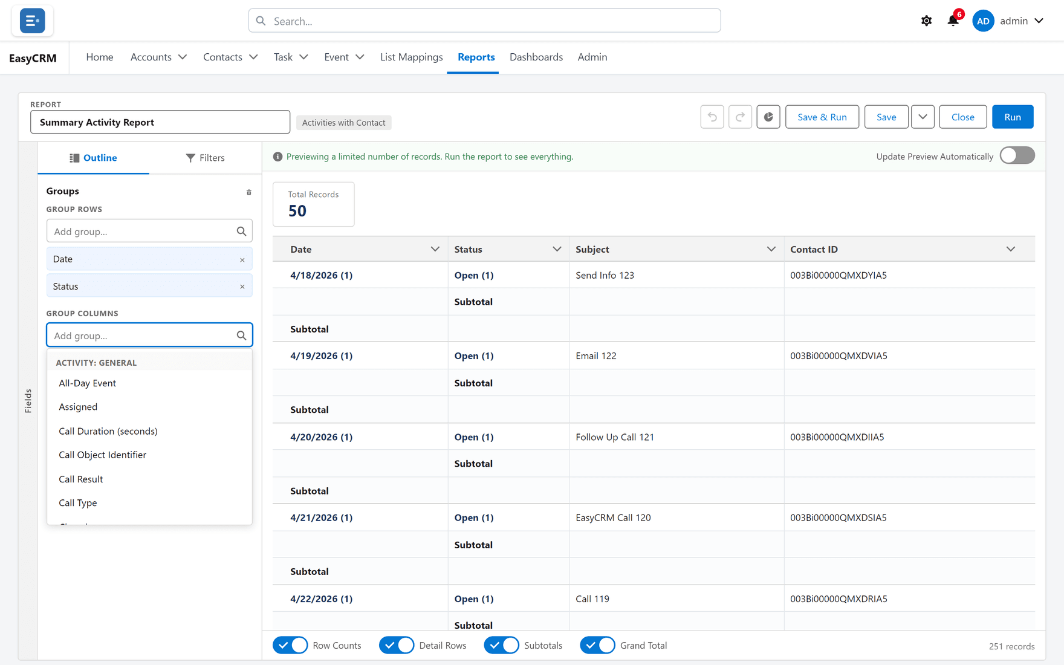Close the report builder
The image size is (1064, 665).
(962, 117)
